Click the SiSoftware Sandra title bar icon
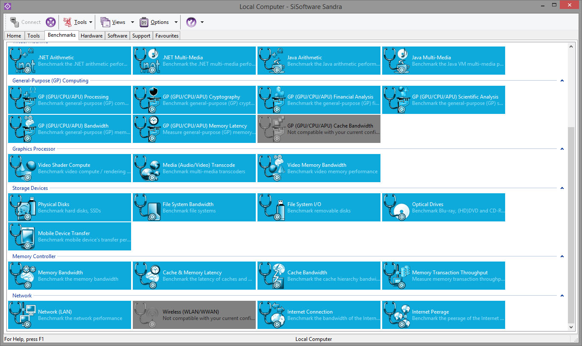This screenshot has height=346, width=582. (7, 6)
